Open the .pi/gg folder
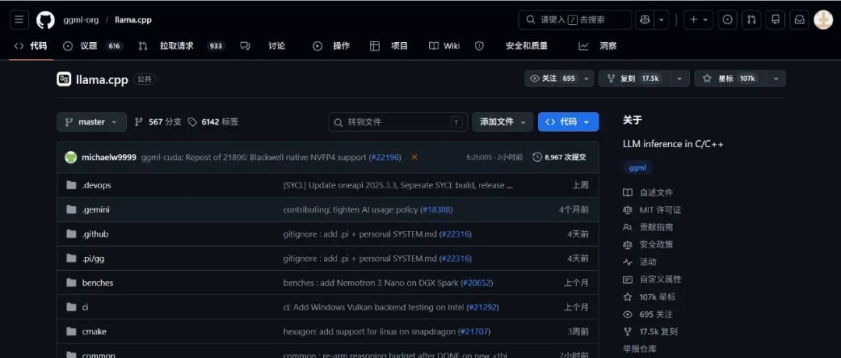 click(x=93, y=258)
